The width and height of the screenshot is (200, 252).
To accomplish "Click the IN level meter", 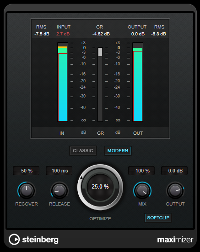I will pyautogui.click(x=63, y=82).
